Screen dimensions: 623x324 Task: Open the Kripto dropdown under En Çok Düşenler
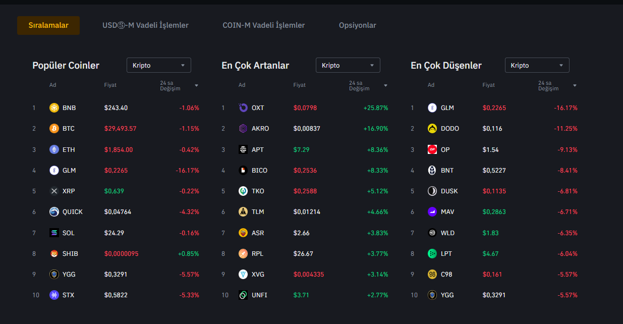point(537,65)
